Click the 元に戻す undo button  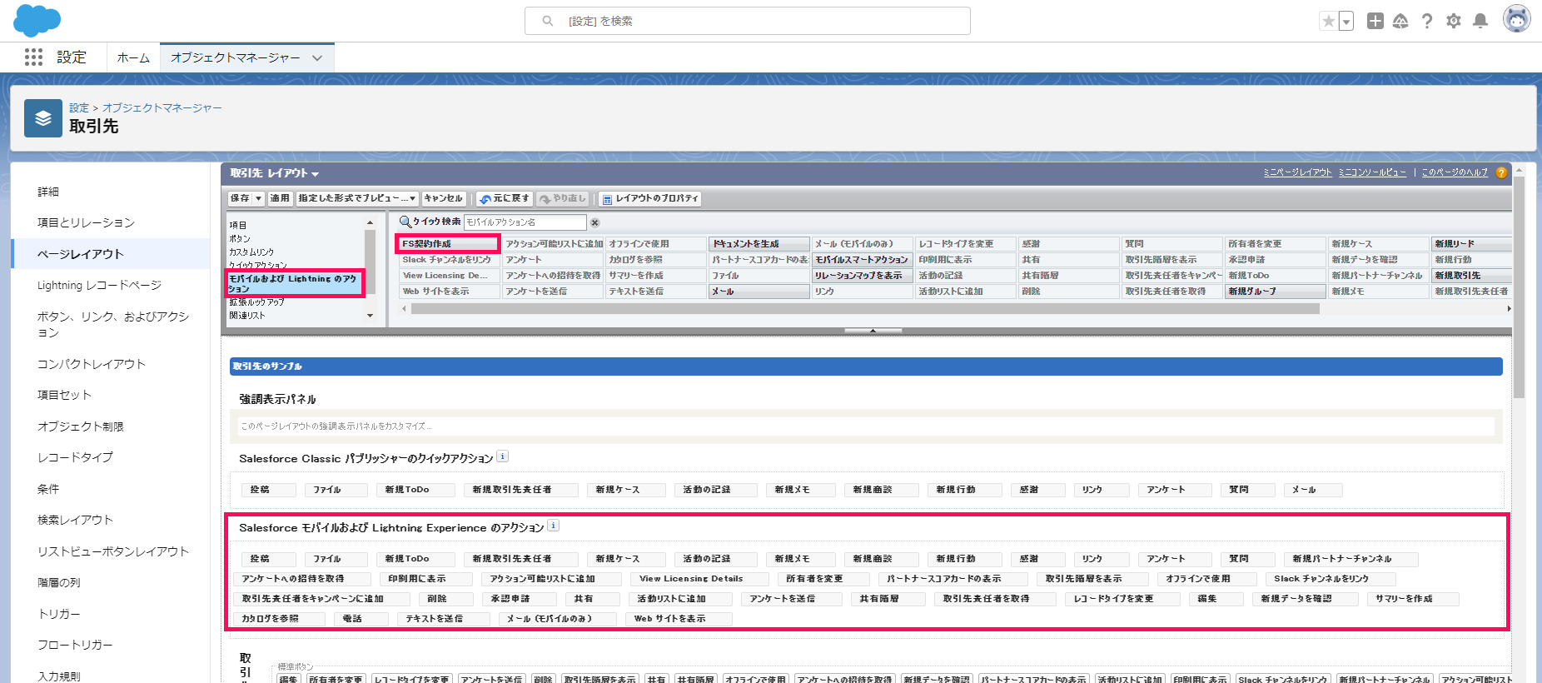[x=505, y=198]
